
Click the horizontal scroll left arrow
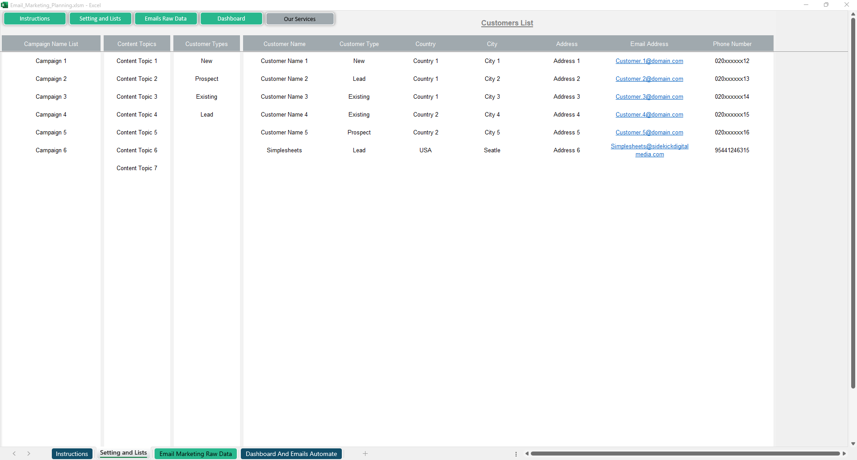tap(527, 454)
